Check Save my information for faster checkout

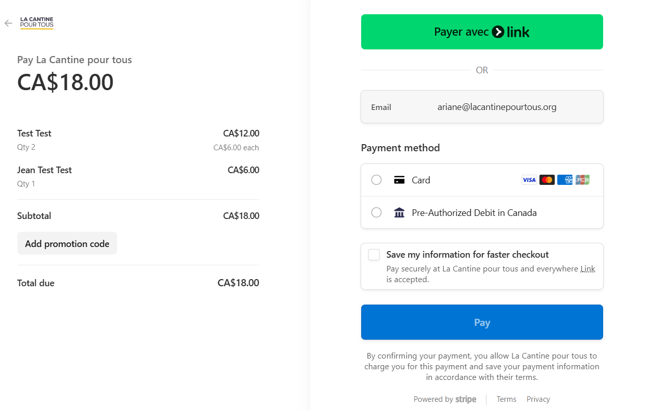click(x=374, y=255)
